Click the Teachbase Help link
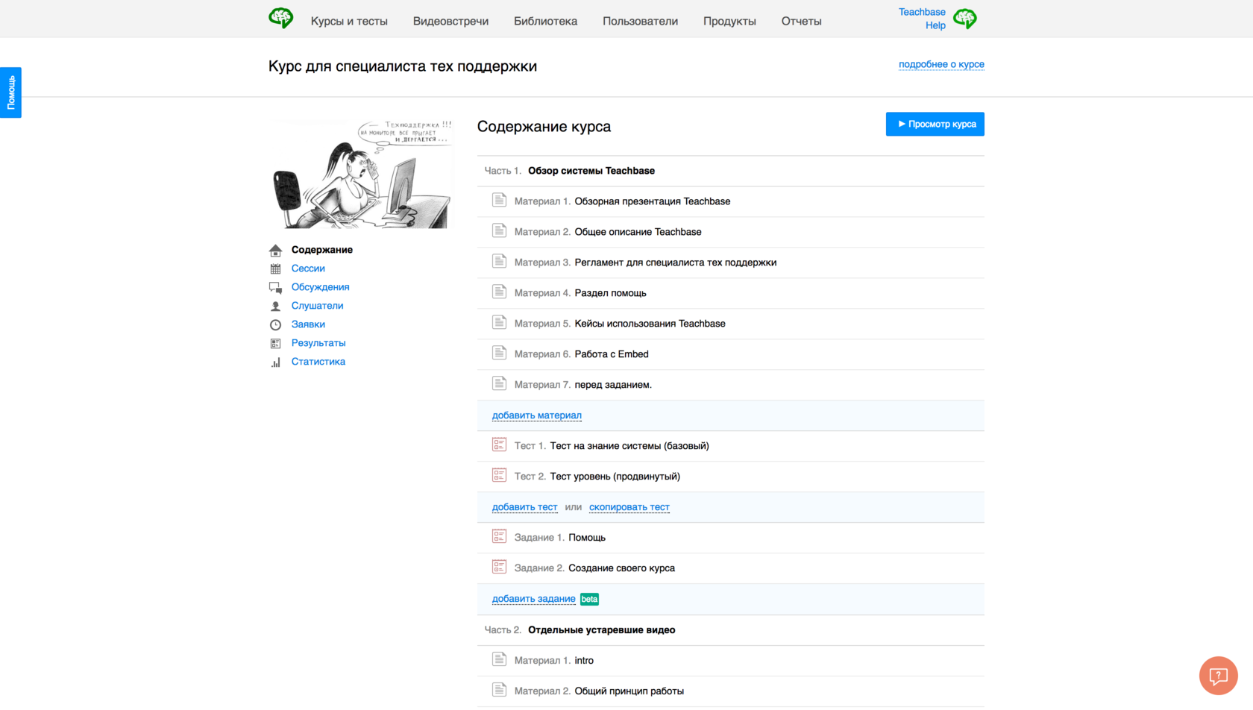 tap(923, 19)
